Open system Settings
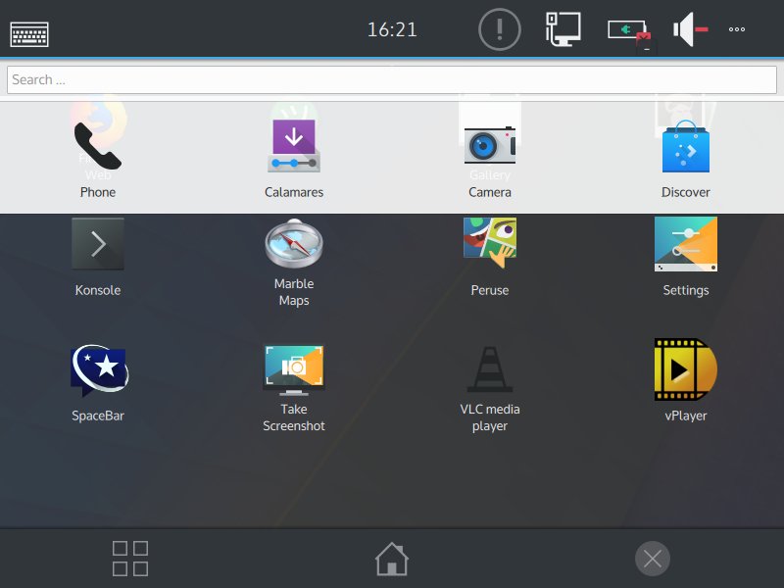 click(685, 243)
